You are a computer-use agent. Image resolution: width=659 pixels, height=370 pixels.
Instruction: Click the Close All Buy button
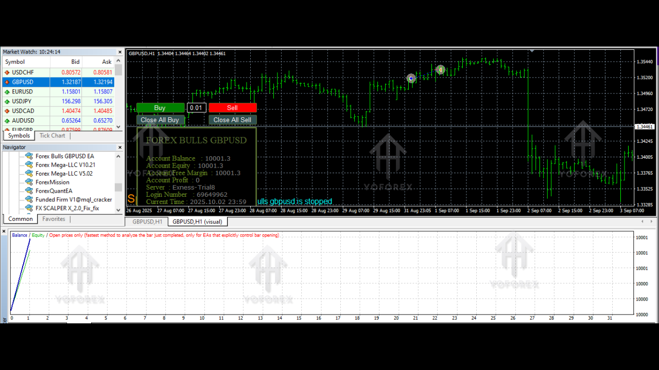tap(160, 120)
